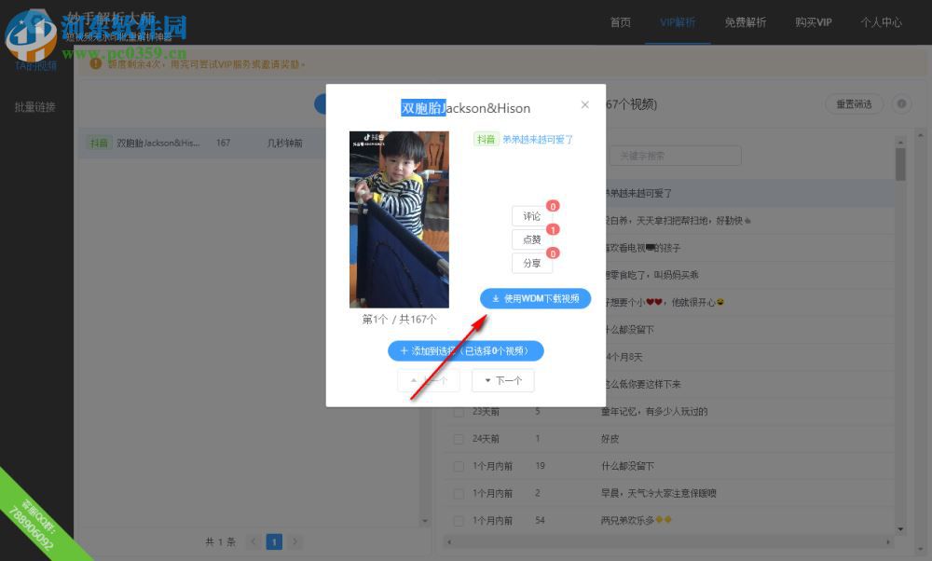Open the help question-mark icon beside 重置筛选
932x561 pixels.
coord(900,104)
